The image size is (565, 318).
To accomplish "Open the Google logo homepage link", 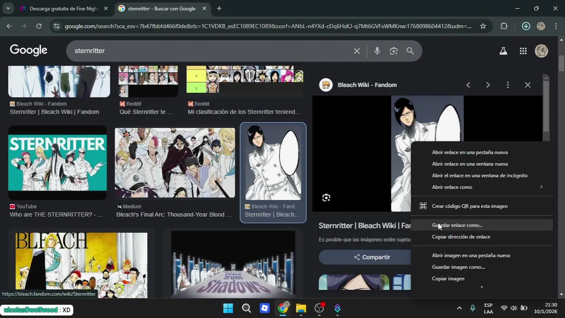I will click(x=29, y=50).
